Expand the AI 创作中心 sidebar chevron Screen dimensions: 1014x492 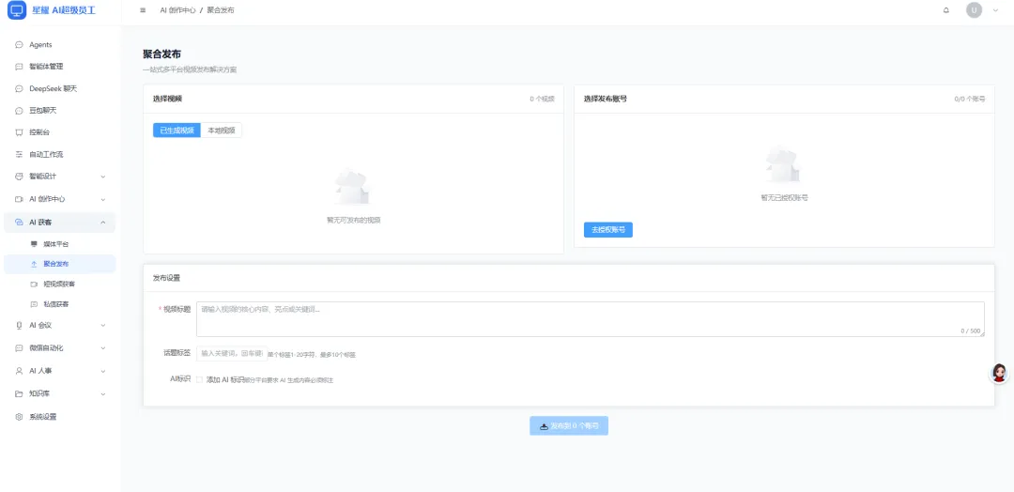103,199
